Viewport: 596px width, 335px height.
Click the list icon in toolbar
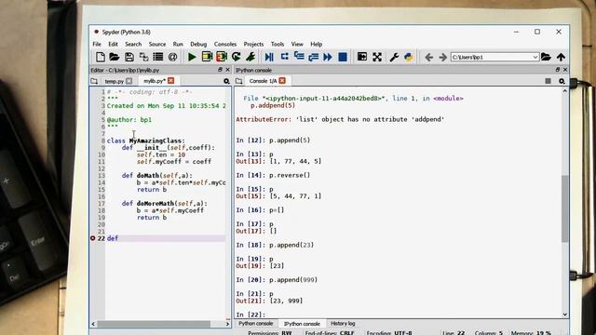[158, 57]
